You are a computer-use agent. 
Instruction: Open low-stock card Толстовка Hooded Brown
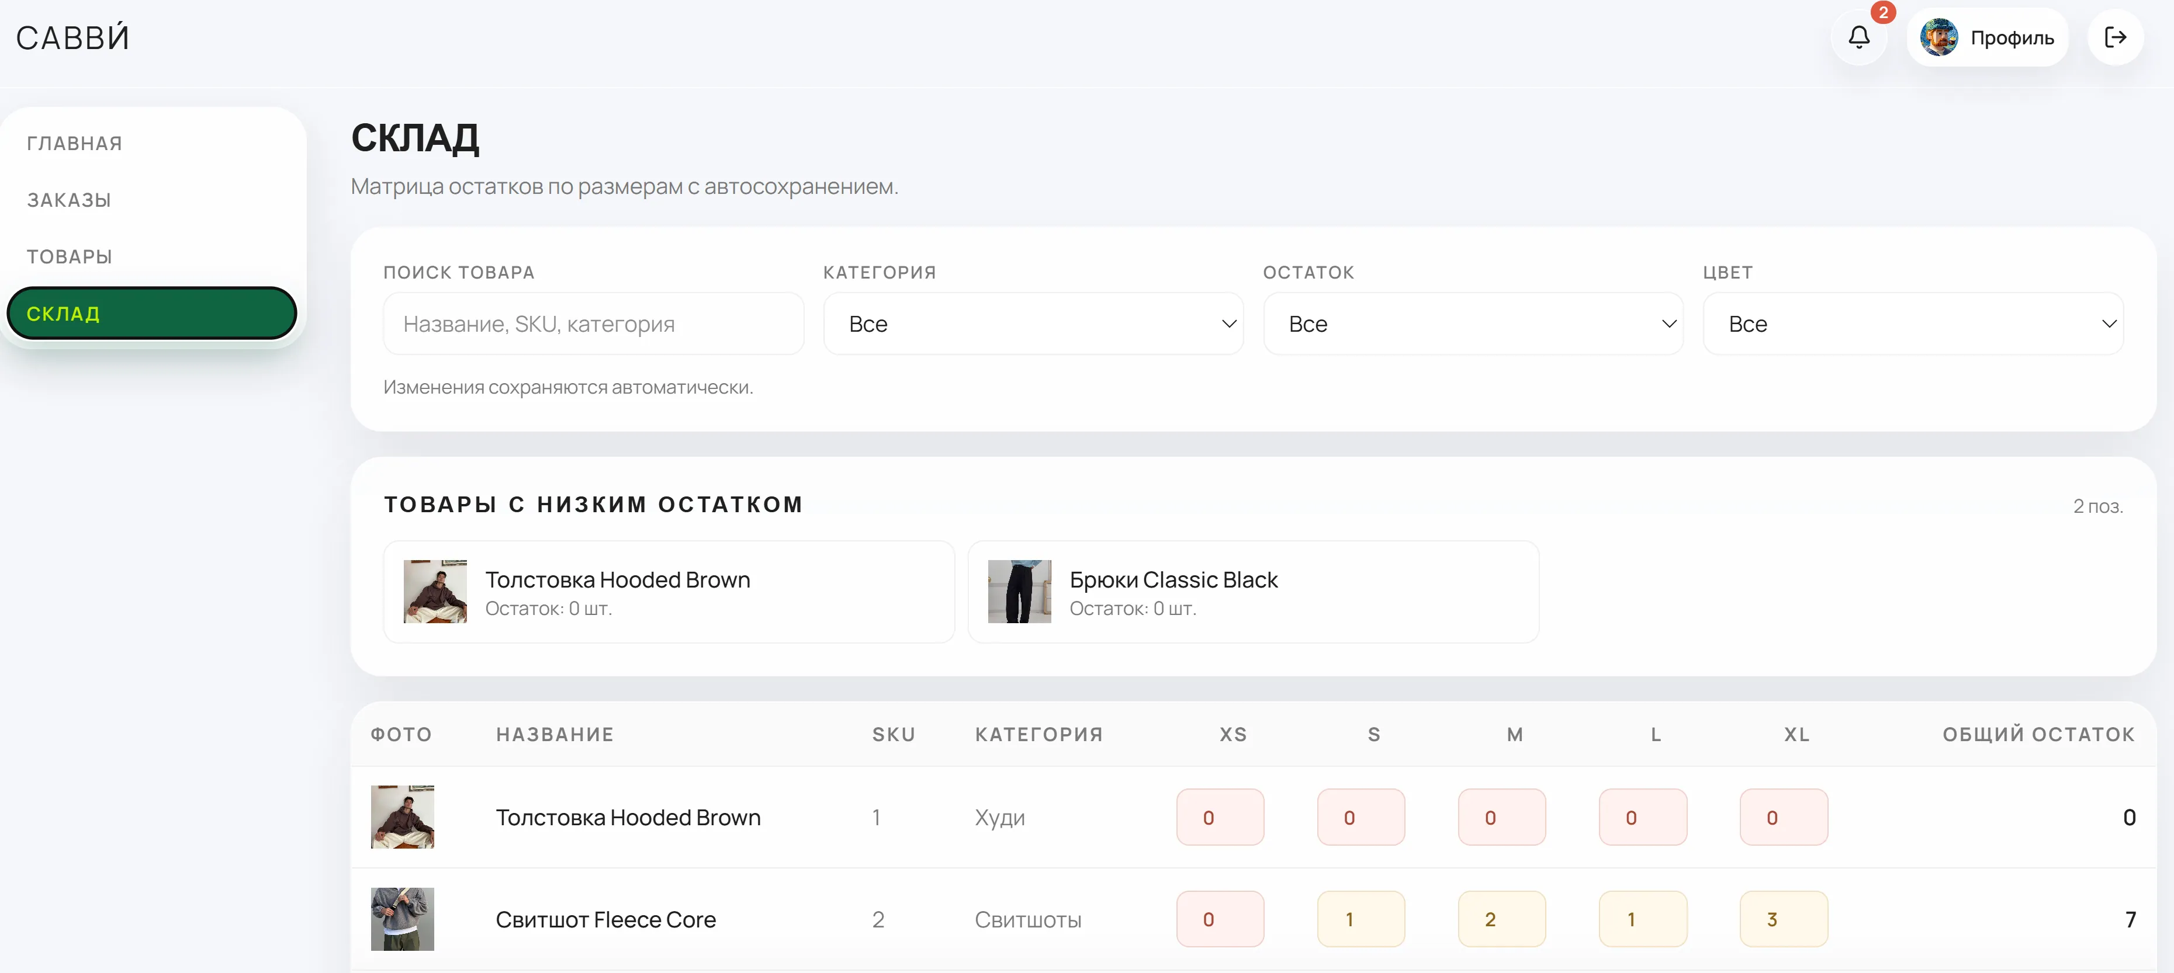[669, 592]
